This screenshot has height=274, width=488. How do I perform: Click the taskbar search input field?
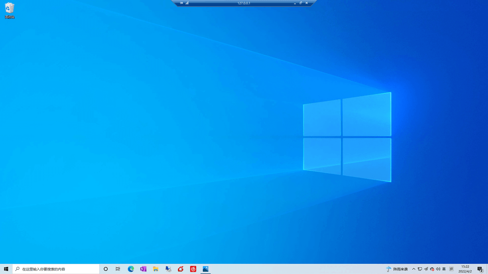pos(57,269)
